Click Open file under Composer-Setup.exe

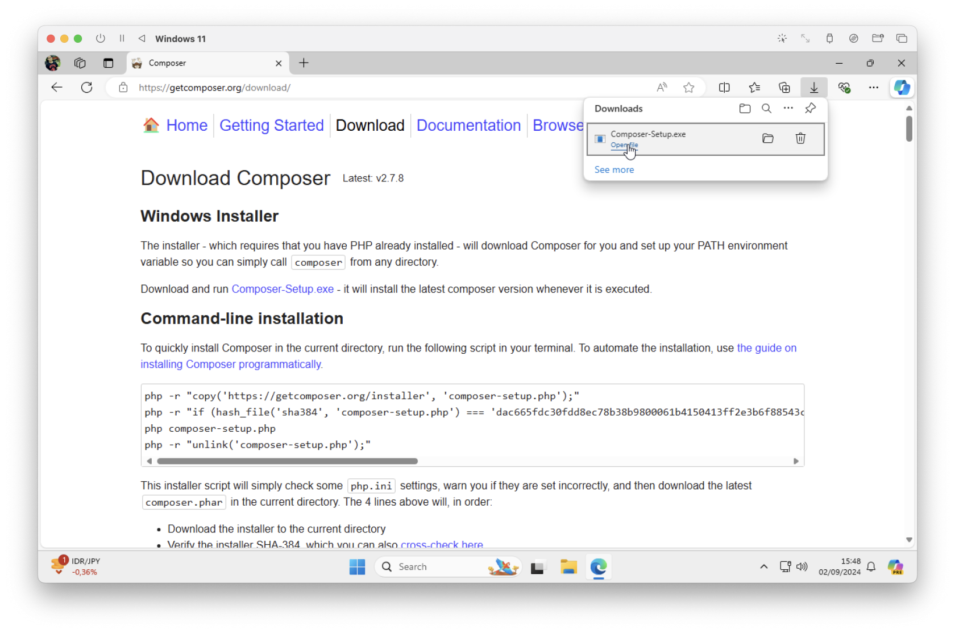[x=624, y=145]
